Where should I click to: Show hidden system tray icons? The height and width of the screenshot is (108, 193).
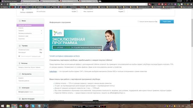click(x=160, y=106)
